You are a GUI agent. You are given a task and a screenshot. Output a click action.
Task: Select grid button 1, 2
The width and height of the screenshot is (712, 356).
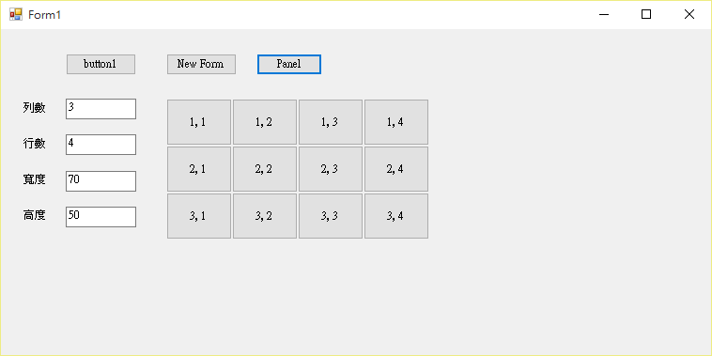265,122
